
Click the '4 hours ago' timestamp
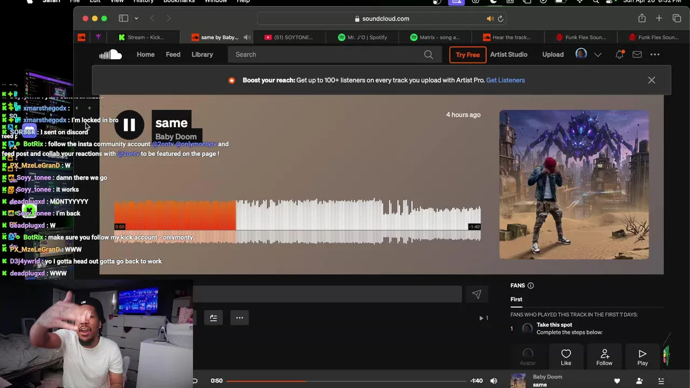click(463, 115)
